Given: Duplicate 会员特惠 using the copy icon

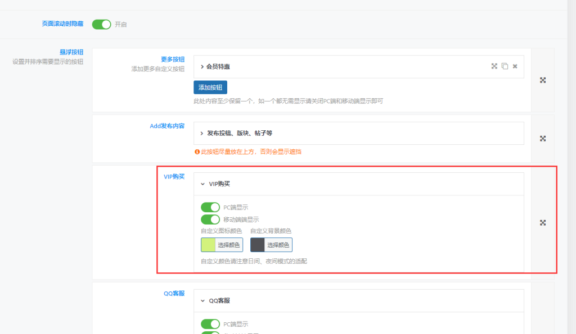Looking at the screenshot, I should (505, 66).
